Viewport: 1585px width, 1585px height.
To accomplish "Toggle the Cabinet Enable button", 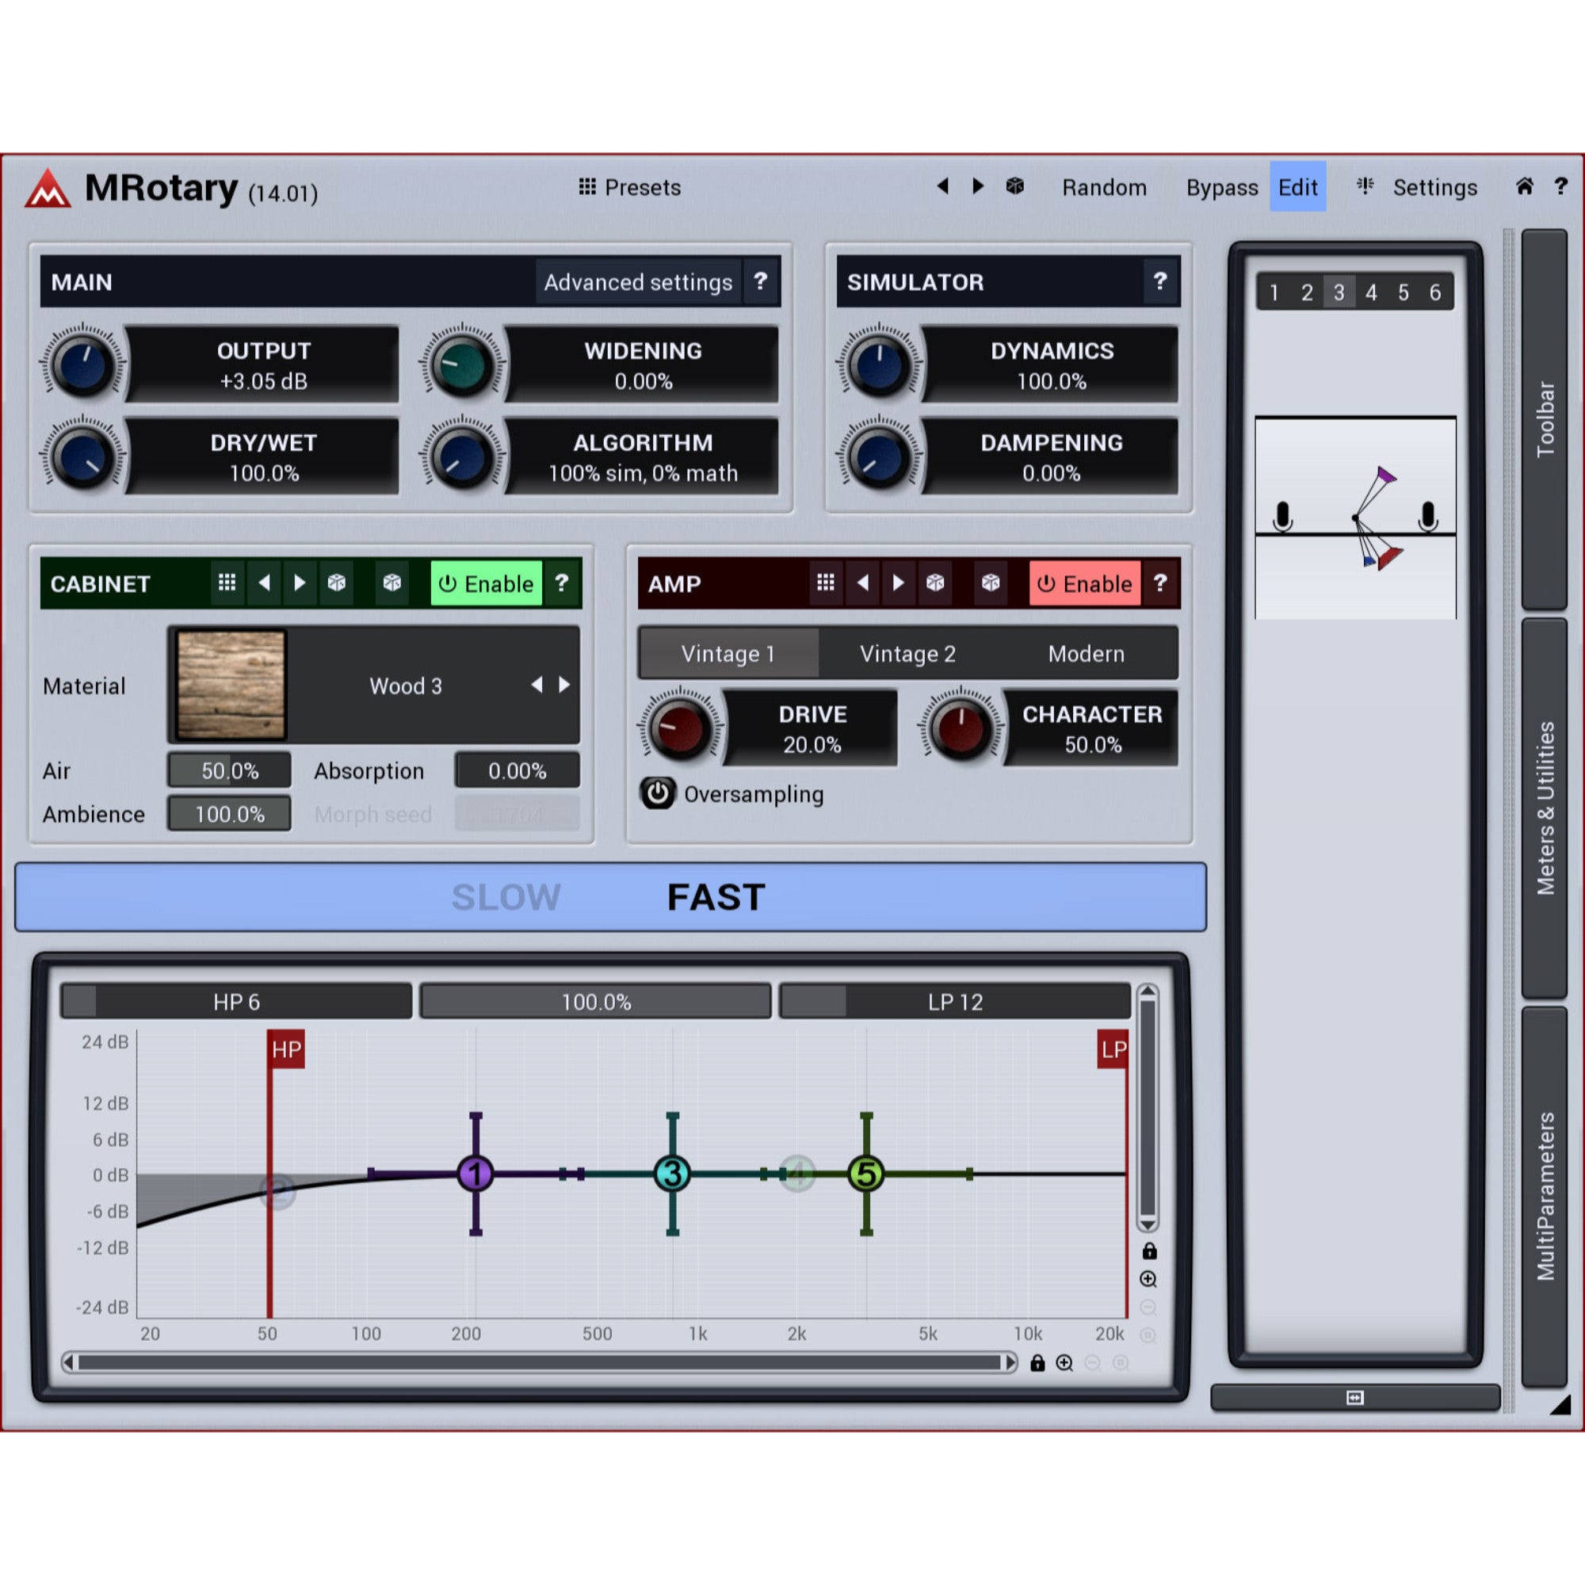I will 487,583.
